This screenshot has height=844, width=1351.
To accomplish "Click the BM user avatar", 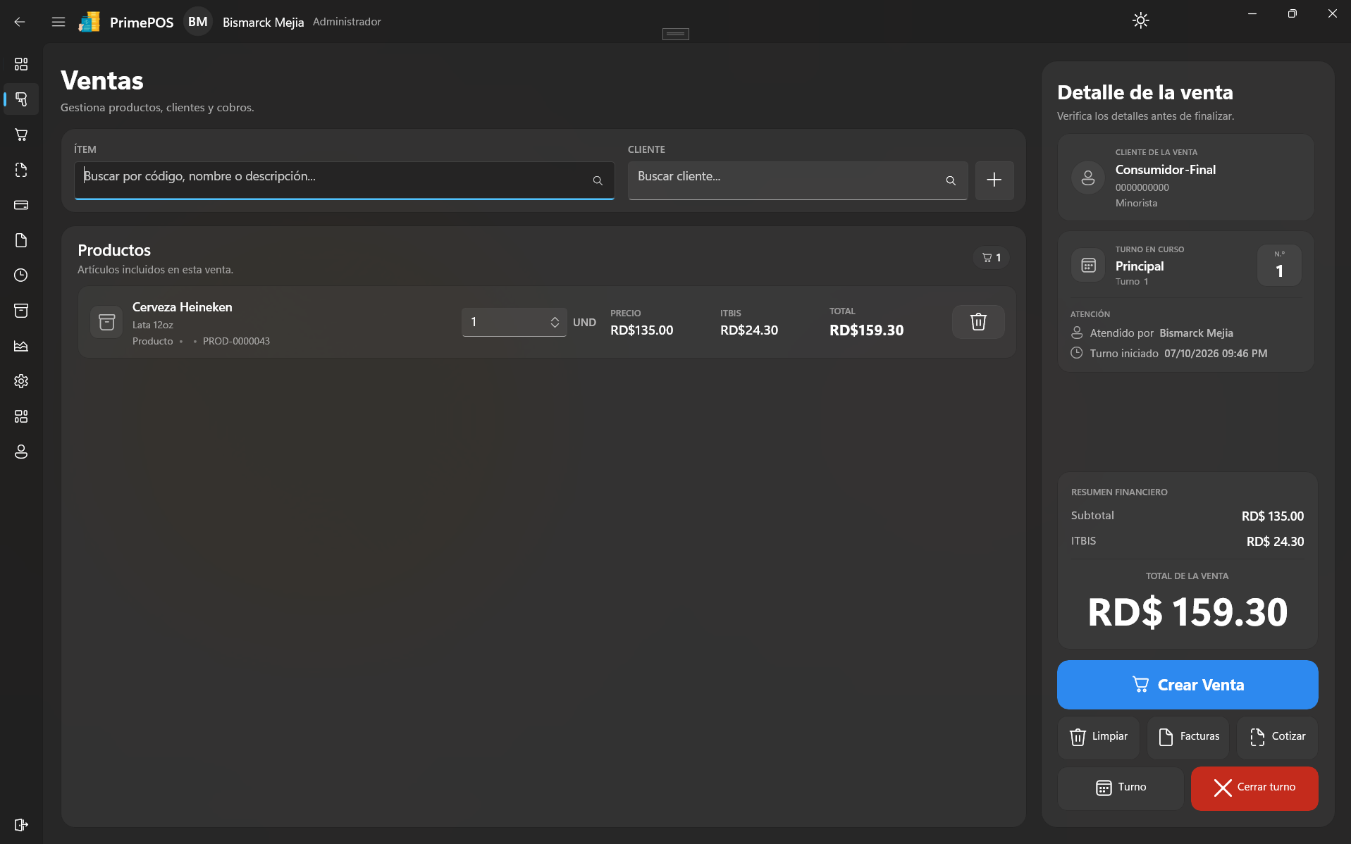I will (198, 22).
